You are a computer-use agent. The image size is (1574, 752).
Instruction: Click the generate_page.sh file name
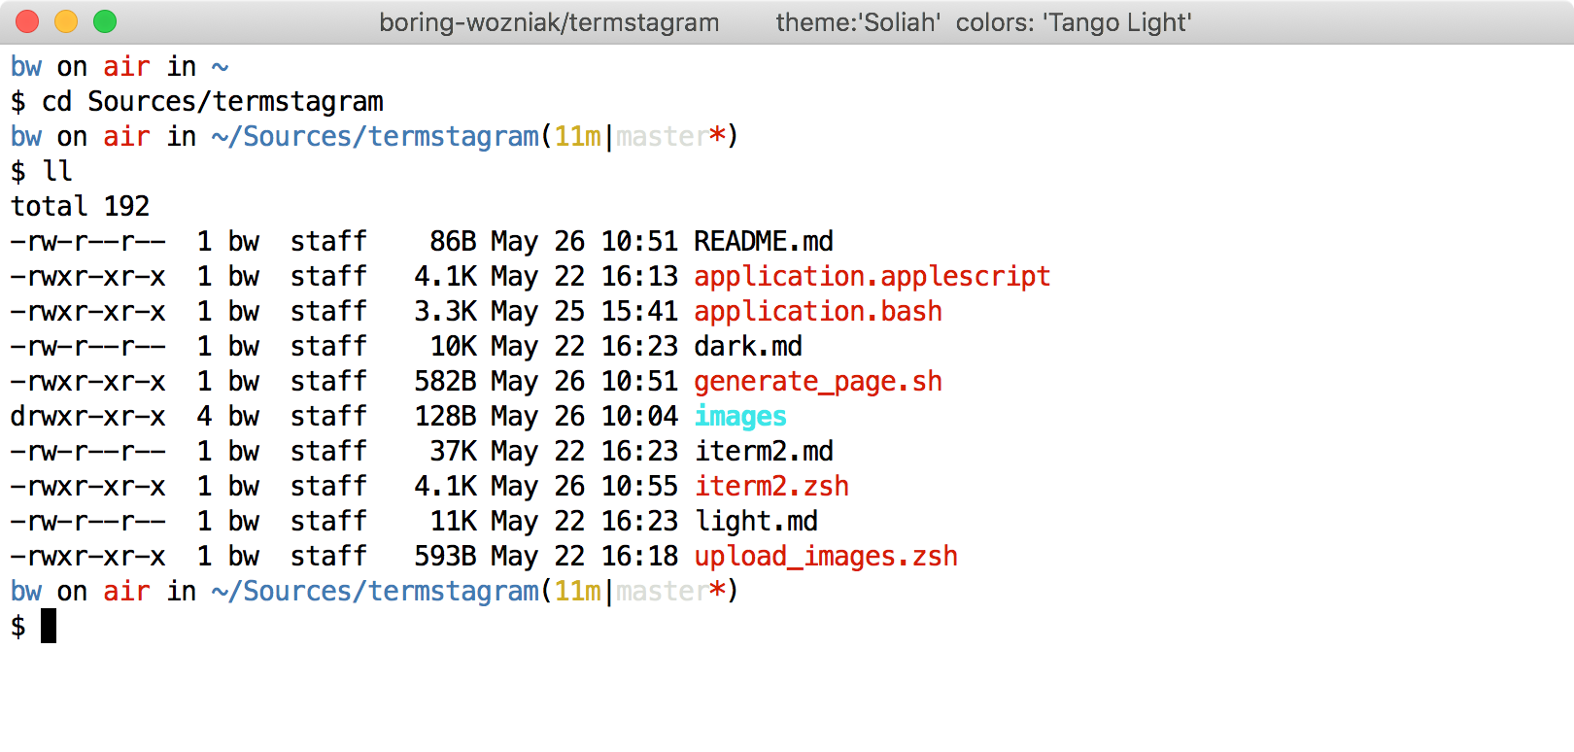[x=817, y=381]
